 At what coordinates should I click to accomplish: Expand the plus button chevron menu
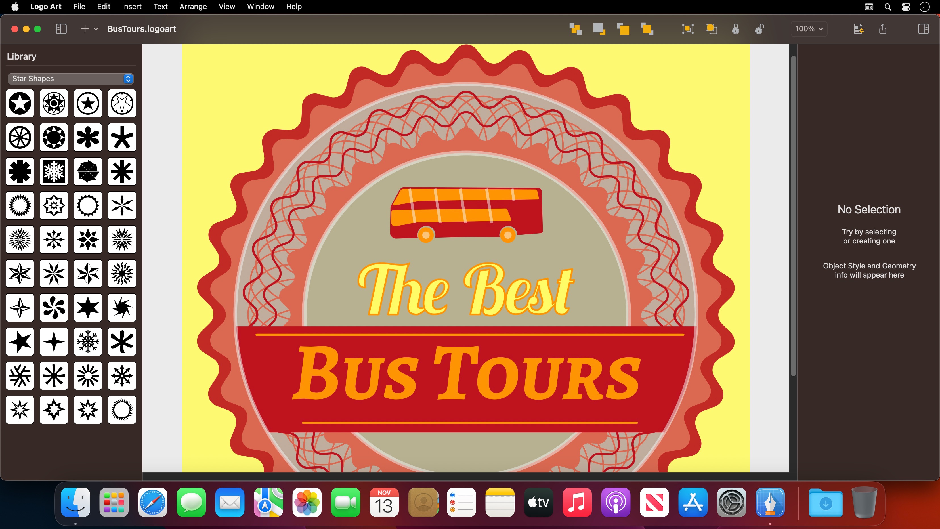click(96, 29)
